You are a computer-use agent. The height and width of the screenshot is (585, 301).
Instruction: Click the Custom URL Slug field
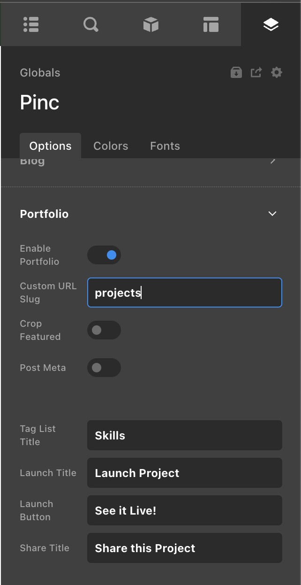(x=185, y=292)
